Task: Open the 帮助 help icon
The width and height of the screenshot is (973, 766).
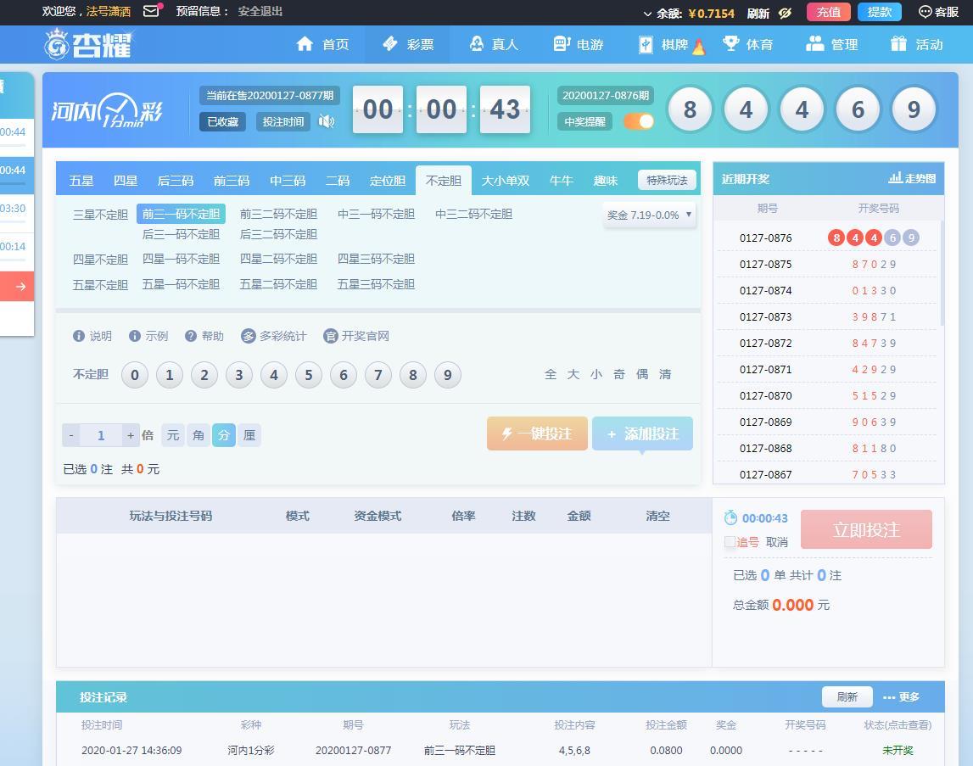Action: pos(191,336)
